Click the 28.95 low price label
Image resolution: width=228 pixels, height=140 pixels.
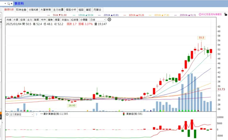click(72, 106)
